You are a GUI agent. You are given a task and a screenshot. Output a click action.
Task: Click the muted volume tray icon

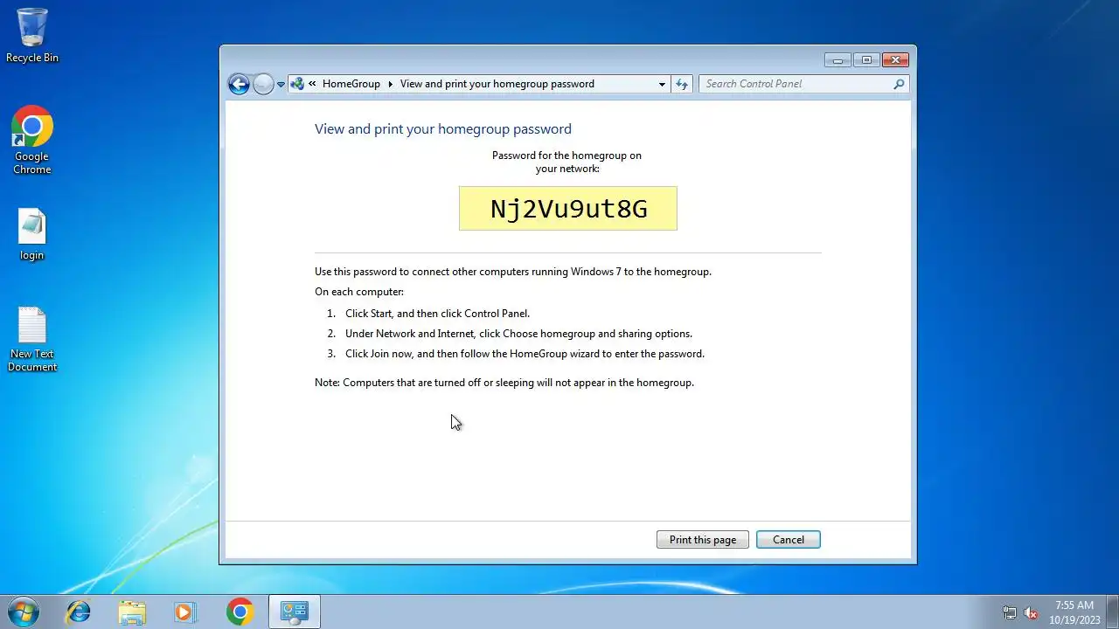point(1032,612)
